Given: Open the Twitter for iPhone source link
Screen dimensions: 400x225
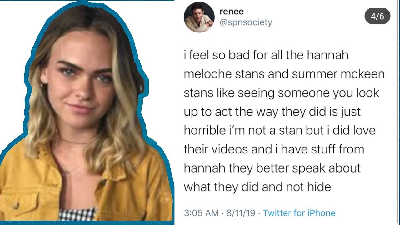Looking at the screenshot, I should pos(299,213).
